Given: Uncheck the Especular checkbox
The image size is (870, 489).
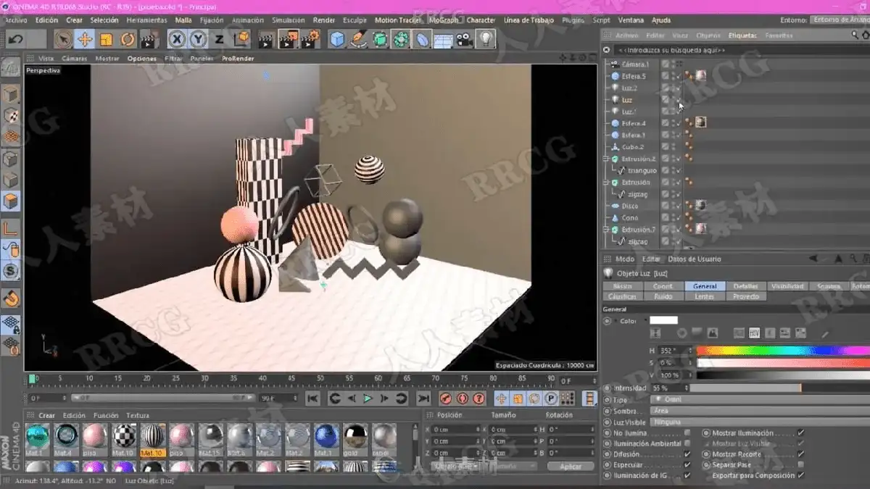Looking at the screenshot, I should 687,465.
